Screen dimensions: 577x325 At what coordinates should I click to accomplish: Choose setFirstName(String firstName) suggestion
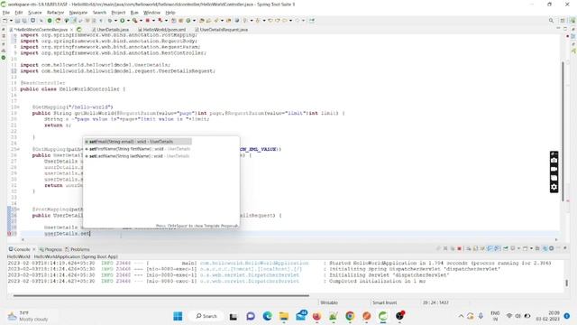[x=138, y=149]
